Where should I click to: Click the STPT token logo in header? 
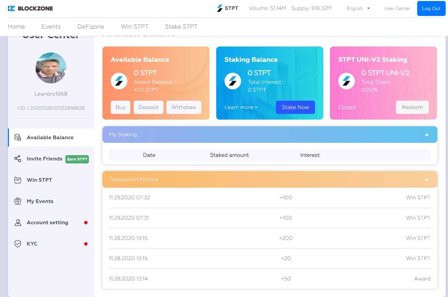[x=220, y=8]
